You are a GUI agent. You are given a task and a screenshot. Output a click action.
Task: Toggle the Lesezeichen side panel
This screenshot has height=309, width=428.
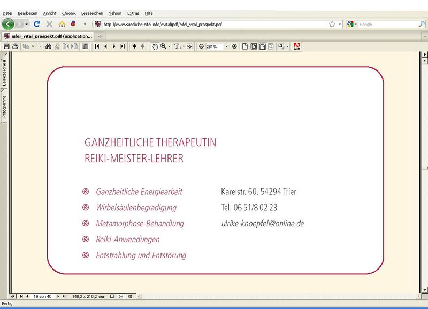[x=4, y=73]
